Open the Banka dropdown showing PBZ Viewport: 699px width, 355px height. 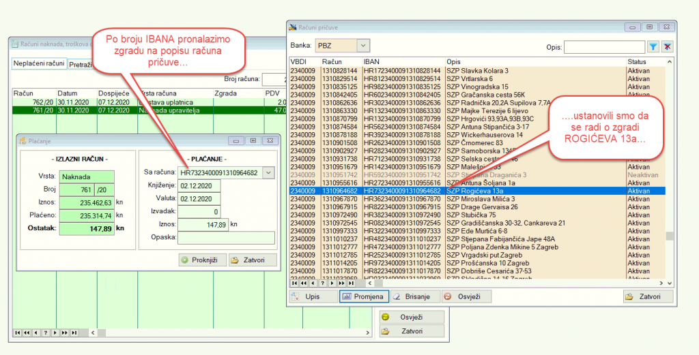363,46
